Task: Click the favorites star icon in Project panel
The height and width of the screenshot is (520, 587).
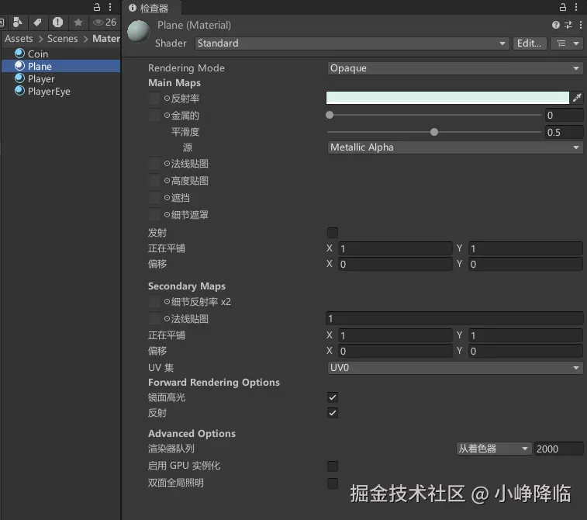Action: (x=78, y=23)
